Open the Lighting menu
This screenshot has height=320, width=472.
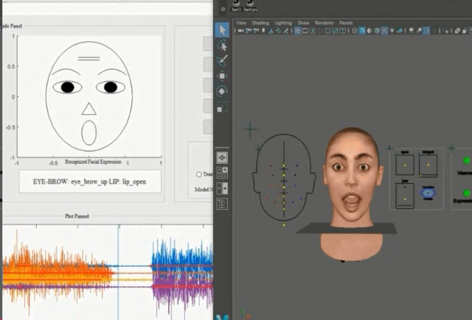283,23
